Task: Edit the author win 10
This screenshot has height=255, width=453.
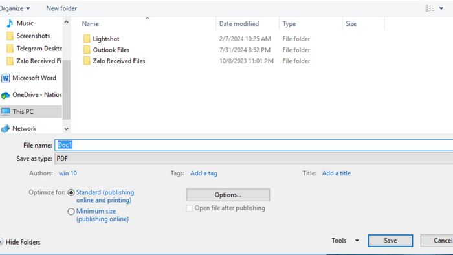Action: point(68,173)
